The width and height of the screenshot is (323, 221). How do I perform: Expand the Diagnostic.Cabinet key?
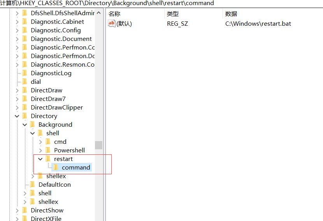(x=17, y=22)
